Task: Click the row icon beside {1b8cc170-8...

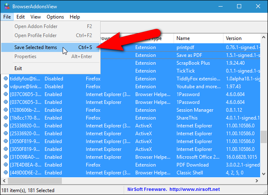Action: pyautogui.click(x=6, y=117)
